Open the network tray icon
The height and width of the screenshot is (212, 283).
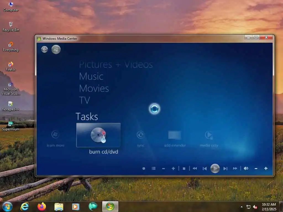248,207
